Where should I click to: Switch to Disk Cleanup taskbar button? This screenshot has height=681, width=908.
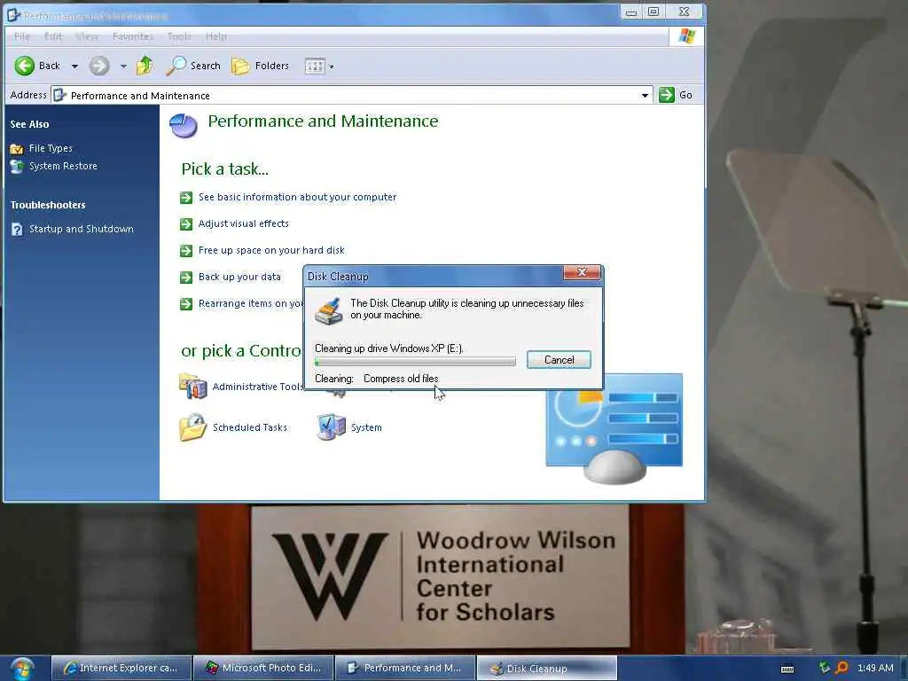(547, 669)
